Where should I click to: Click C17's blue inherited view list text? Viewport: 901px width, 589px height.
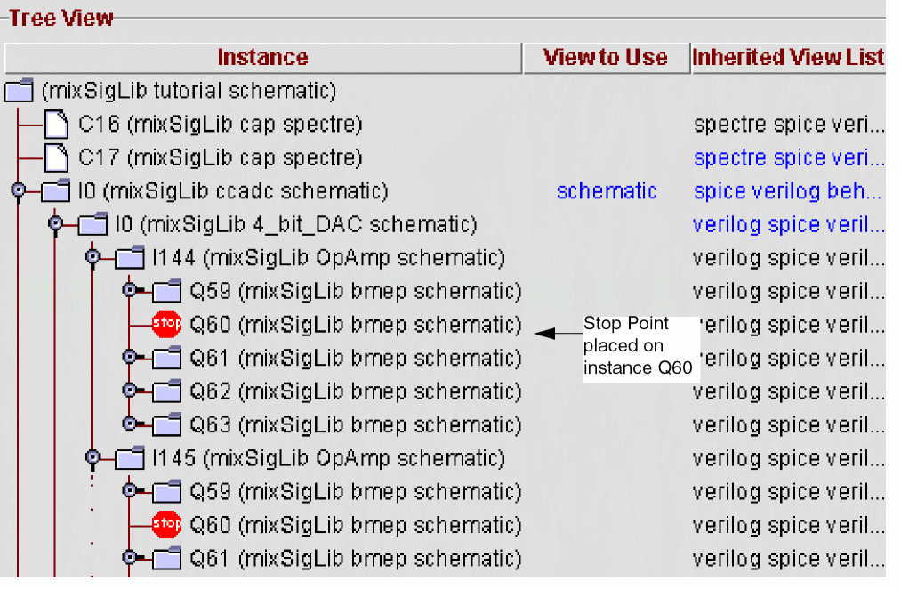pyautogui.click(x=787, y=158)
